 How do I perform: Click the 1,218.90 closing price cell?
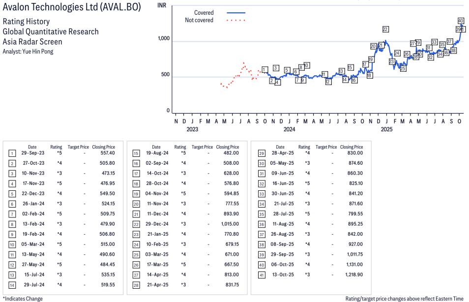pos(353,274)
